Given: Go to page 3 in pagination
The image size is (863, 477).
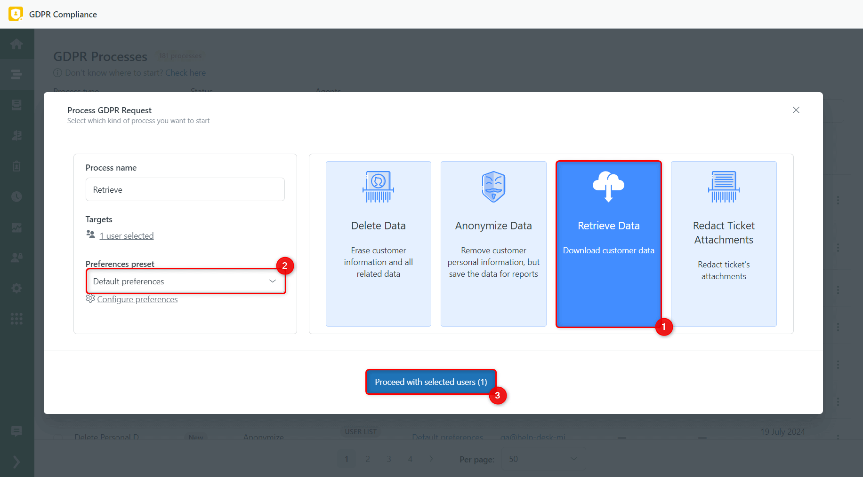Looking at the screenshot, I should pos(389,459).
